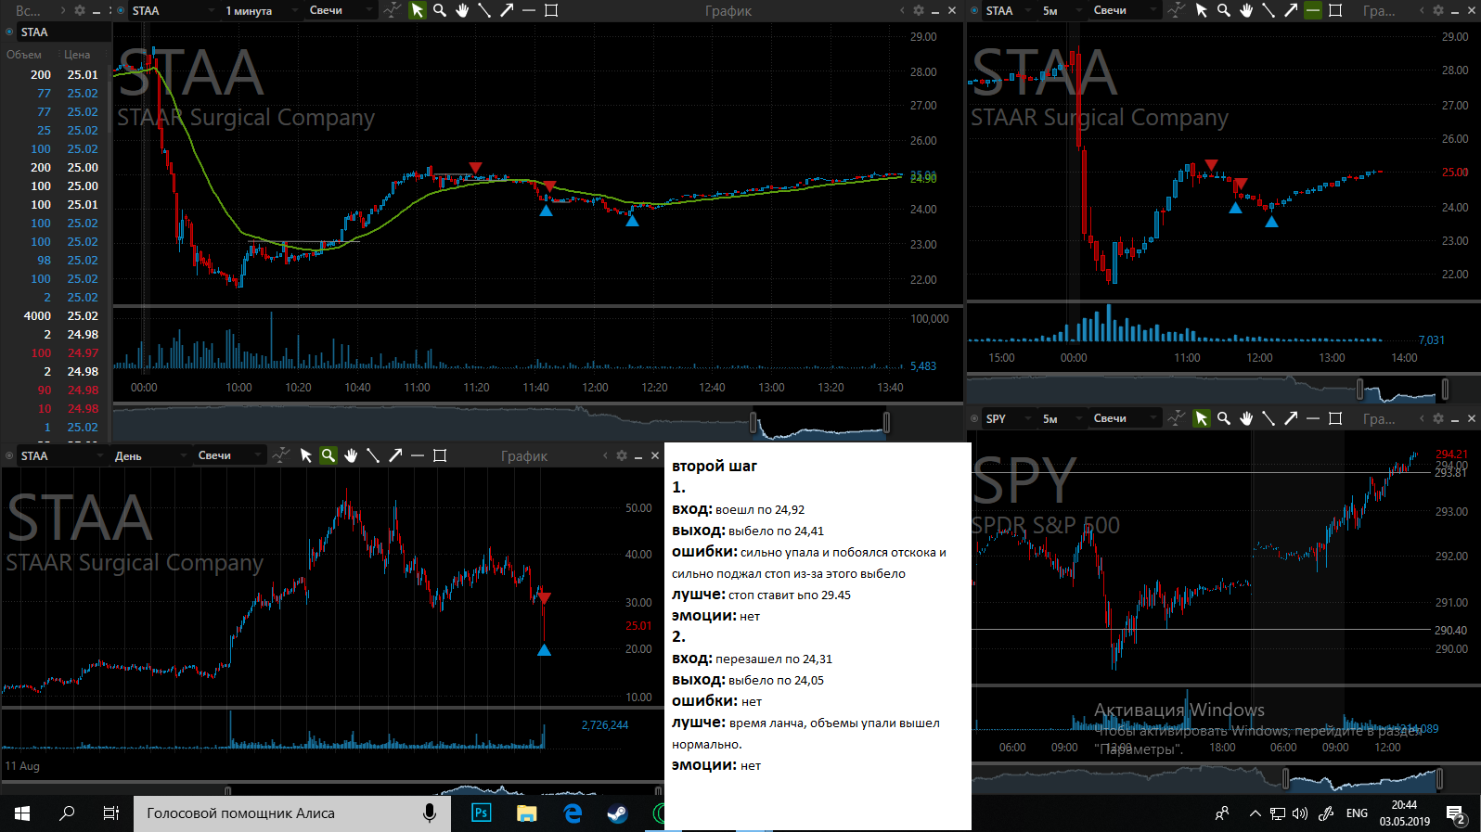This screenshot has height=832, width=1481.
Task: Click 'График' title of 1-minute STAA chart
Action: tap(728, 11)
